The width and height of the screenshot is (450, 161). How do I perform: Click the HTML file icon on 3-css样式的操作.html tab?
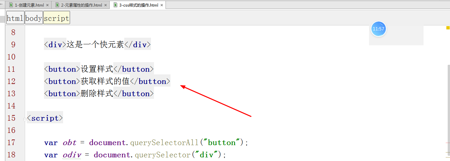pyautogui.click(x=116, y=5)
